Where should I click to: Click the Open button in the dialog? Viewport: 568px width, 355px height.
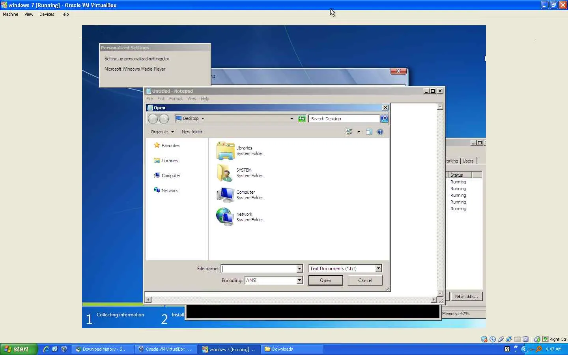pos(325,280)
